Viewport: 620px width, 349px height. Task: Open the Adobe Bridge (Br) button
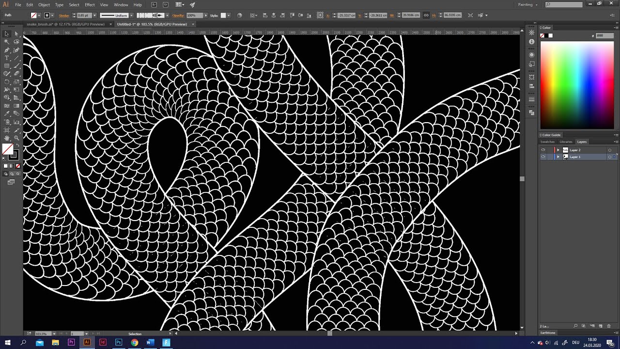point(154,4)
